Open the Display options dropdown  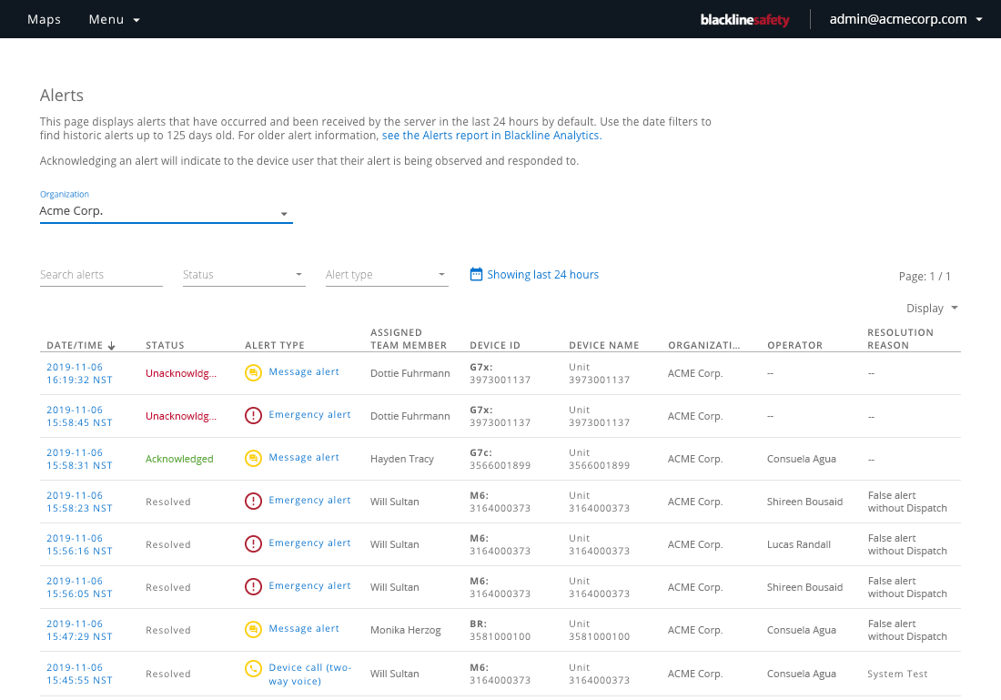pyautogui.click(x=931, y=308)
